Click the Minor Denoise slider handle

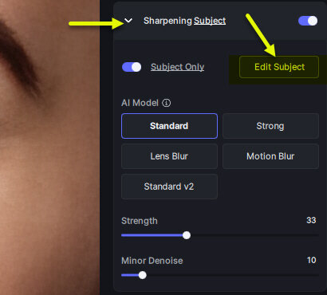143,275
